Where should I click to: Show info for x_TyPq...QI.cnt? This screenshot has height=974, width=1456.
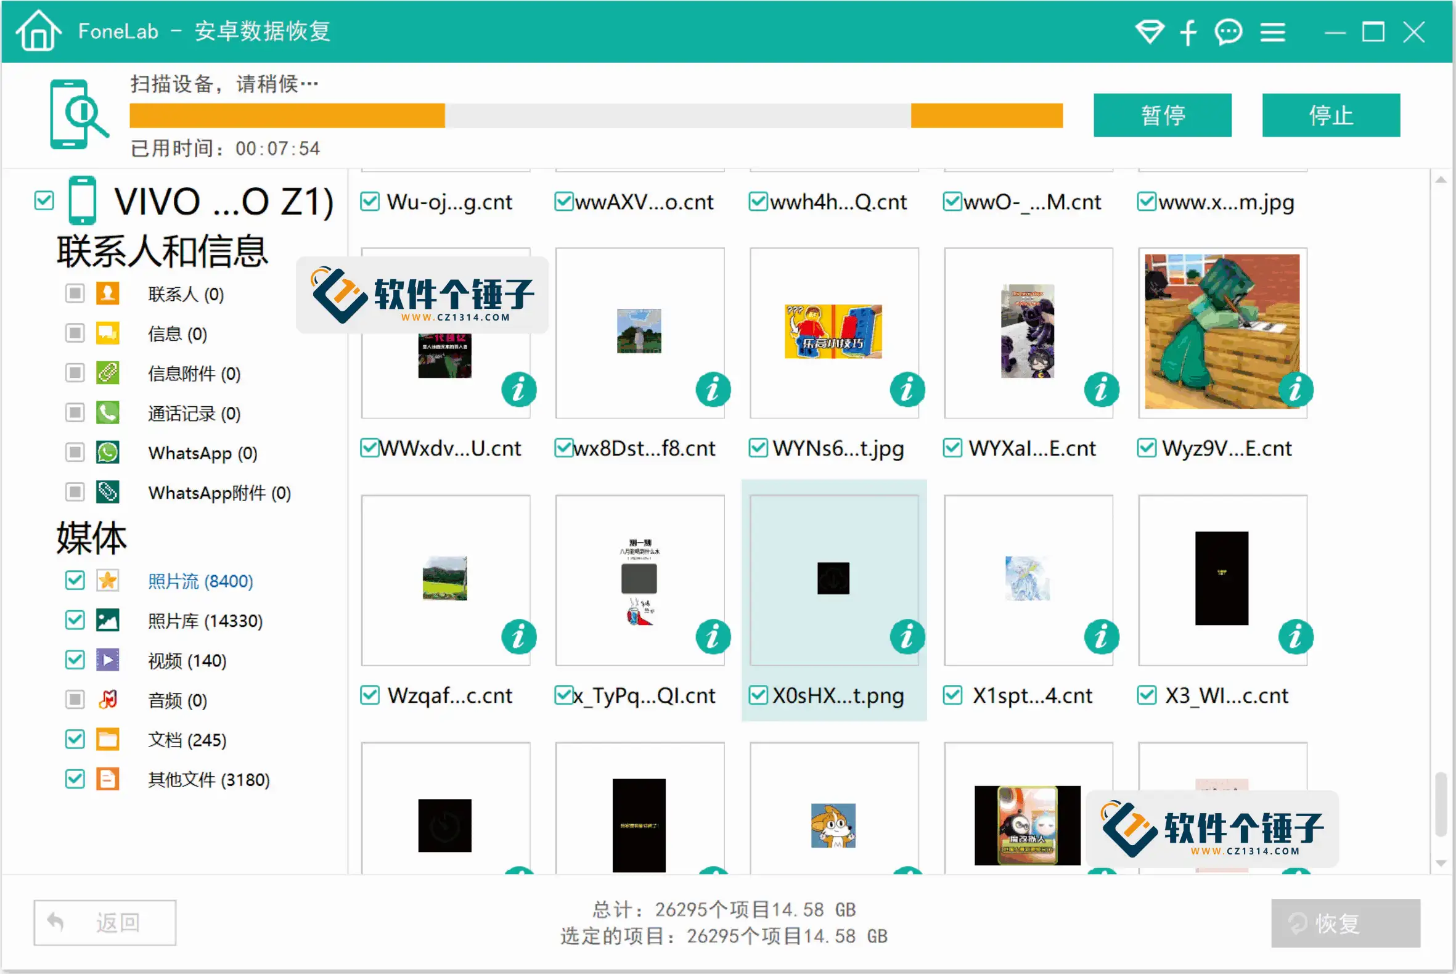713,637
